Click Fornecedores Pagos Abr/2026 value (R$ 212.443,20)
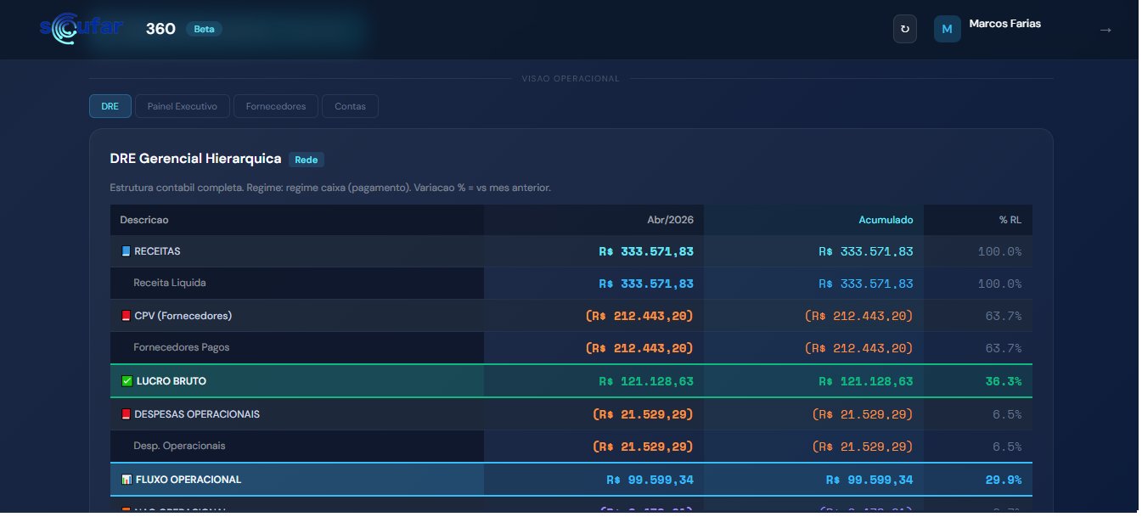Screen dimensions: 1142x517 (639, 348)
